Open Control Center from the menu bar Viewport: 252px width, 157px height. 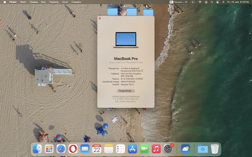(x=218, y=2)
